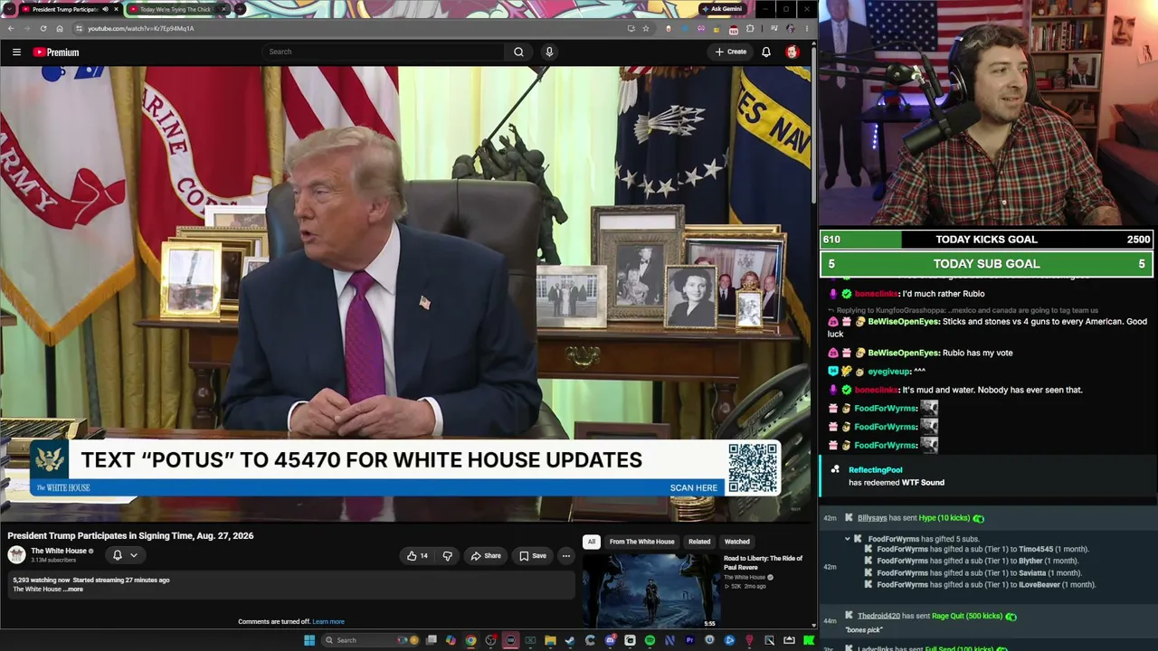Click the Today Sub Goal progress bar

[986, 264]
